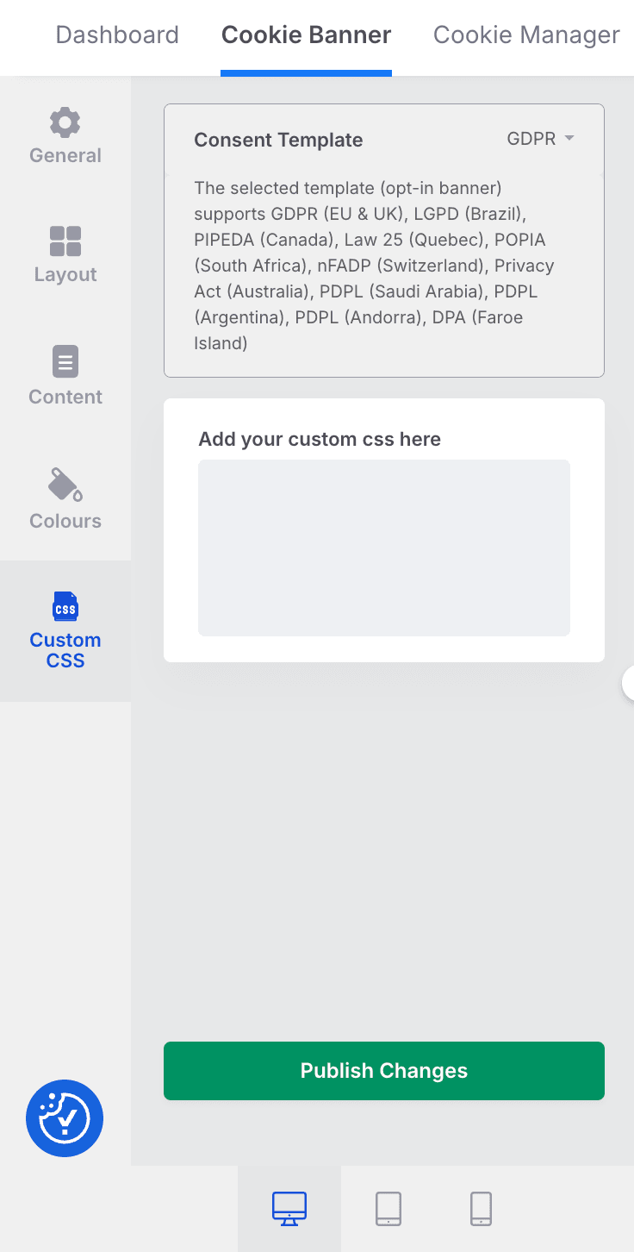Focus the custom CSS text area
The height and width of the screenshot is (1252, 634).
[x=384, y=548]
